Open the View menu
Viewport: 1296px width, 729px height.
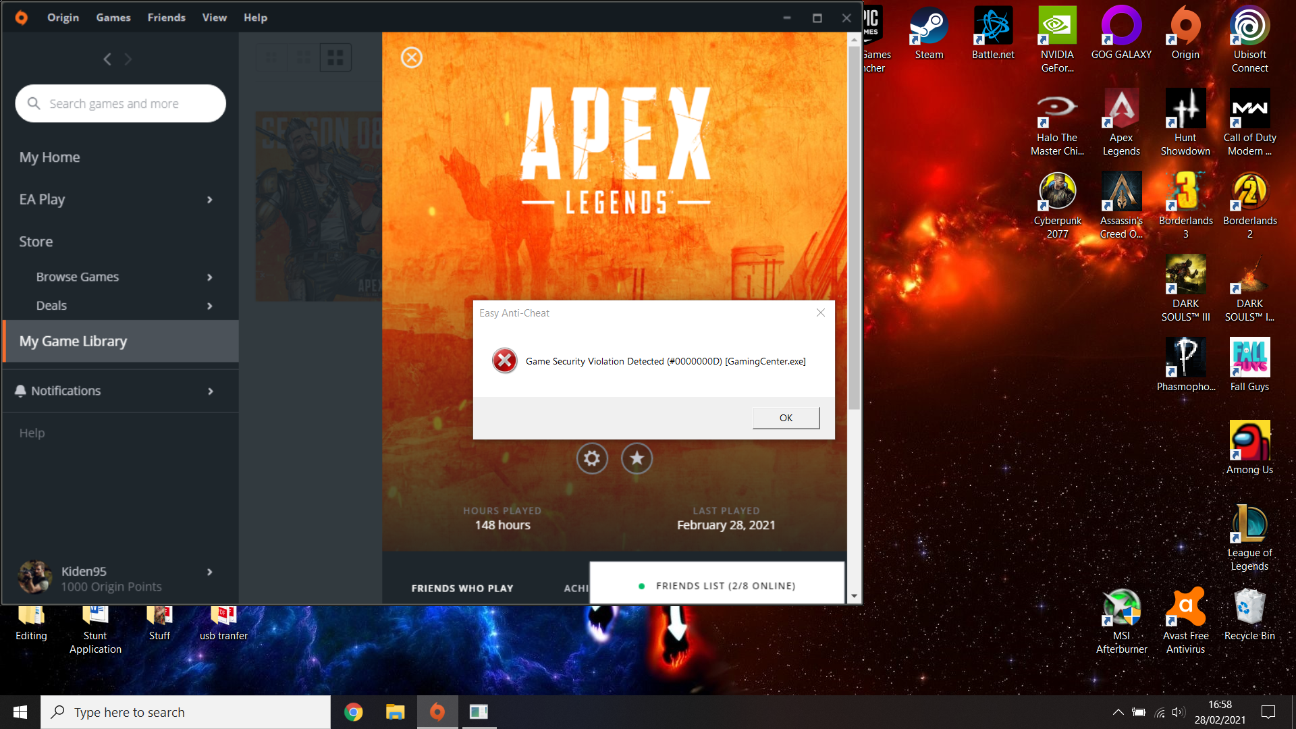pyautogui.click(x=215, y=18)
